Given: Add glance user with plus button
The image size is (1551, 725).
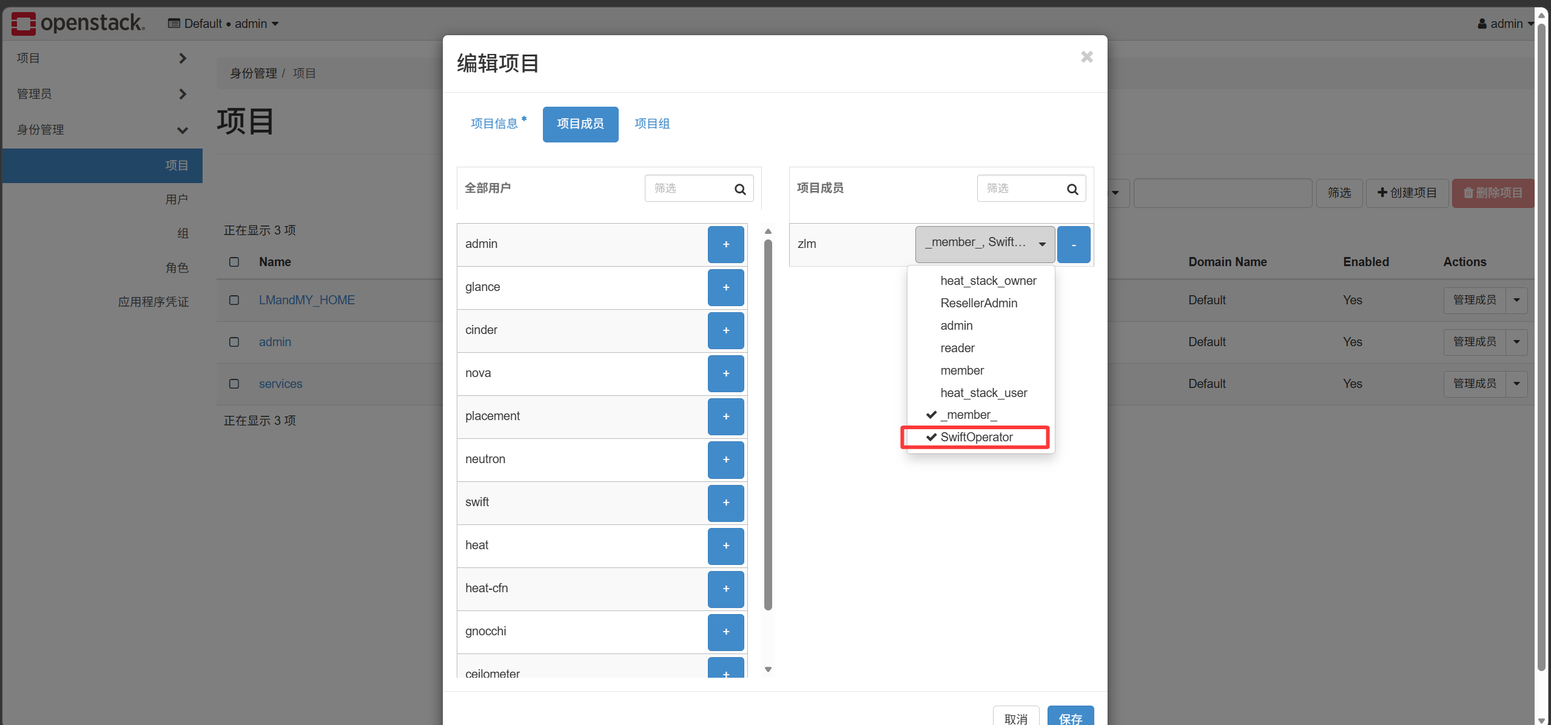Looking at the screenshot, I should pyautogui.click(x=725, y=287).
